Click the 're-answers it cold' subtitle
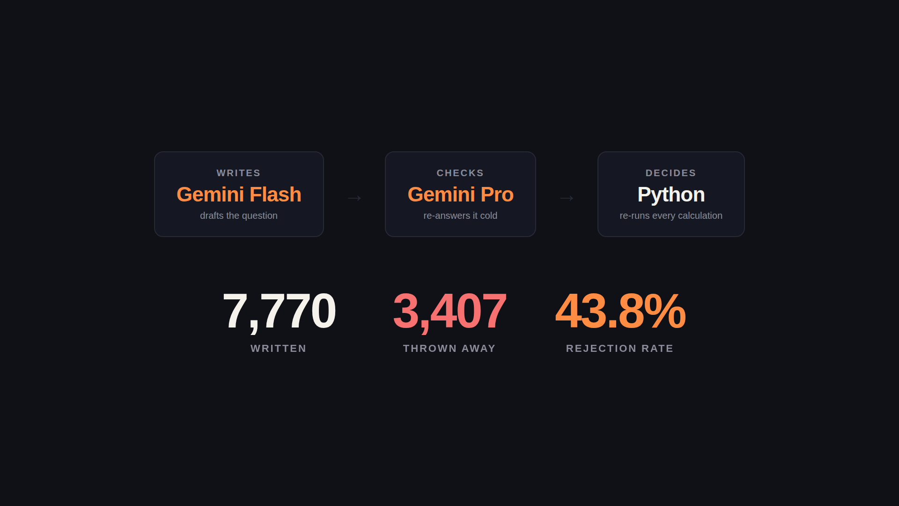899x506 pixels. click(x=460, y=216)
